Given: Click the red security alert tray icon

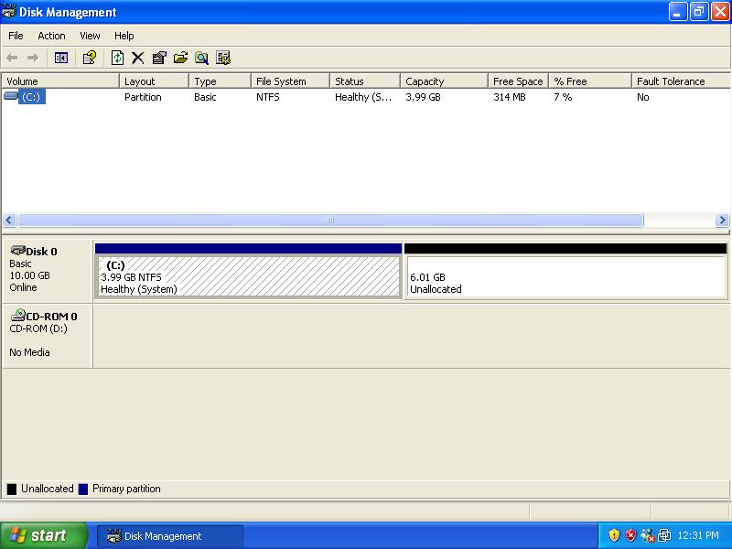Looking at the screenshot, I should 630,535.
